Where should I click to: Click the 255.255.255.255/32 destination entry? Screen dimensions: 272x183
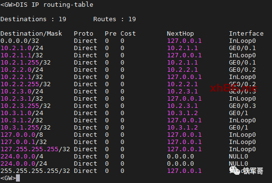pyautogui.click(x=35, y=171)
